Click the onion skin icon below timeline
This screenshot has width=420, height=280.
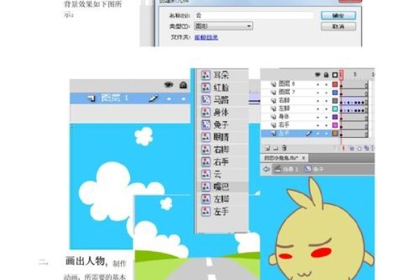click(x=351, y=148)
